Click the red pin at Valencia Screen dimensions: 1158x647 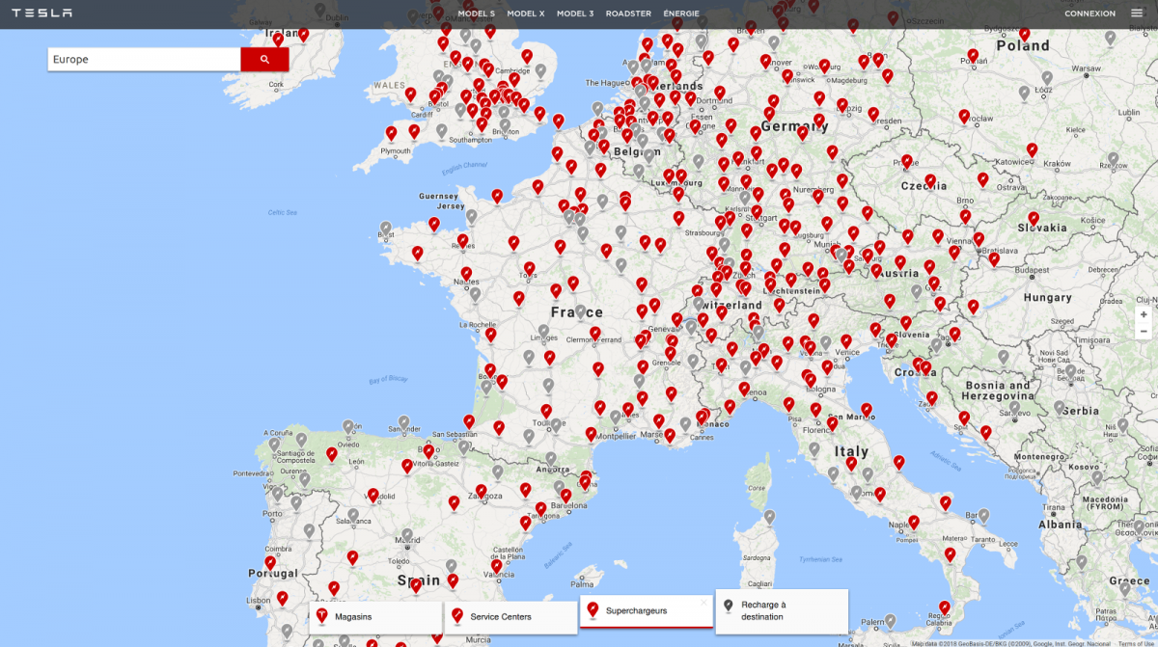click(496, 567)
